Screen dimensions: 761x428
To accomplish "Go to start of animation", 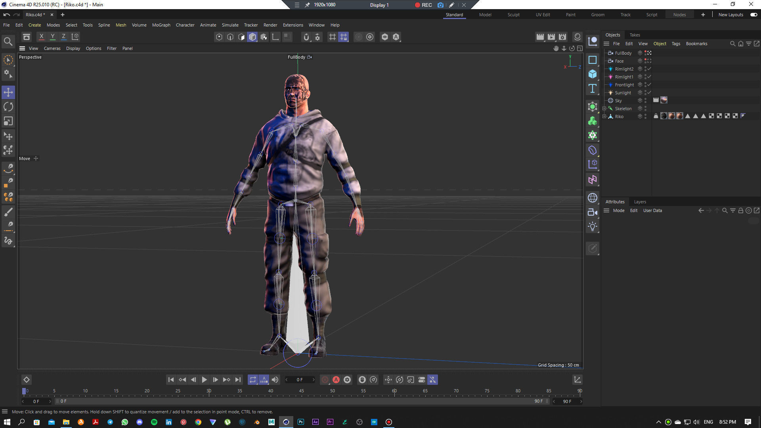I will click(x=171, y=380).
